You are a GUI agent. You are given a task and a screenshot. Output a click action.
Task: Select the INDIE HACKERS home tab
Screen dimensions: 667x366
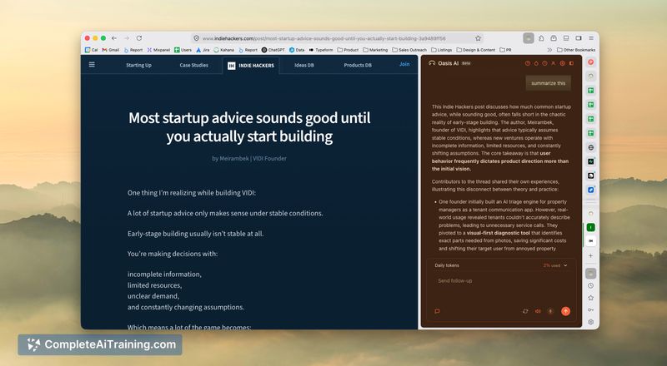click(251, 66)
